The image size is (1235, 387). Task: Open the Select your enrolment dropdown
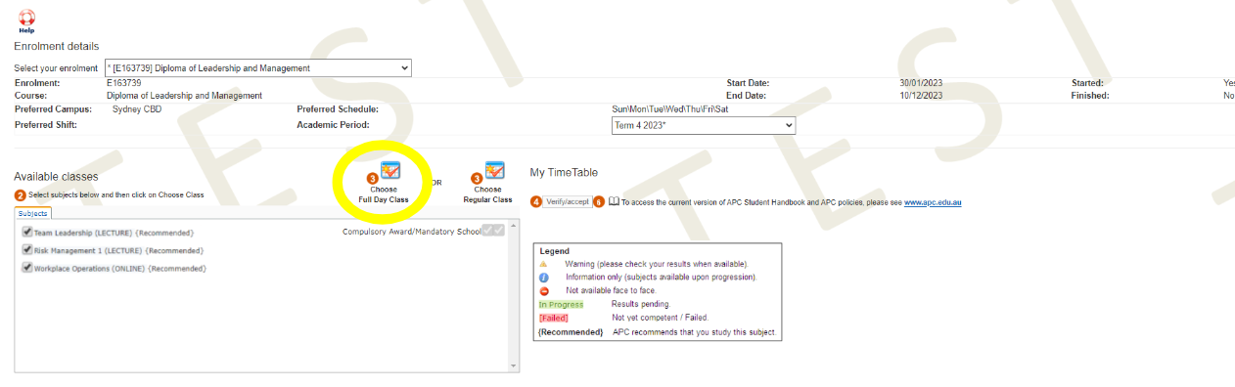258,68
